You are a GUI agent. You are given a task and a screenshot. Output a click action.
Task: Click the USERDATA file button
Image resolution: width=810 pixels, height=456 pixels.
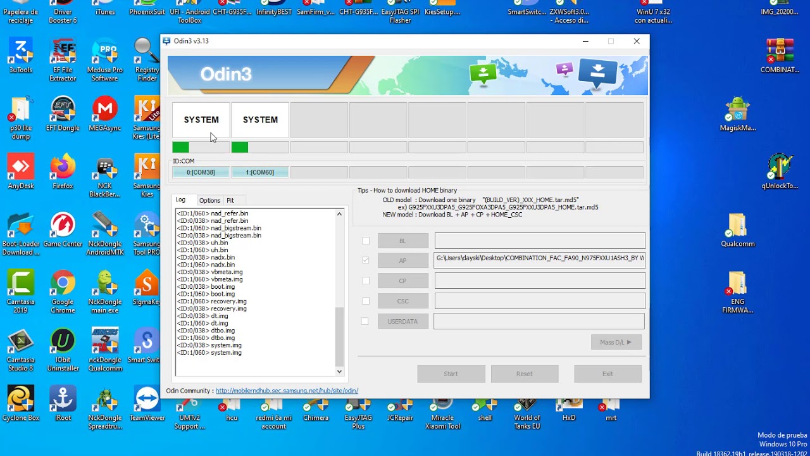[x=402, y=321]
